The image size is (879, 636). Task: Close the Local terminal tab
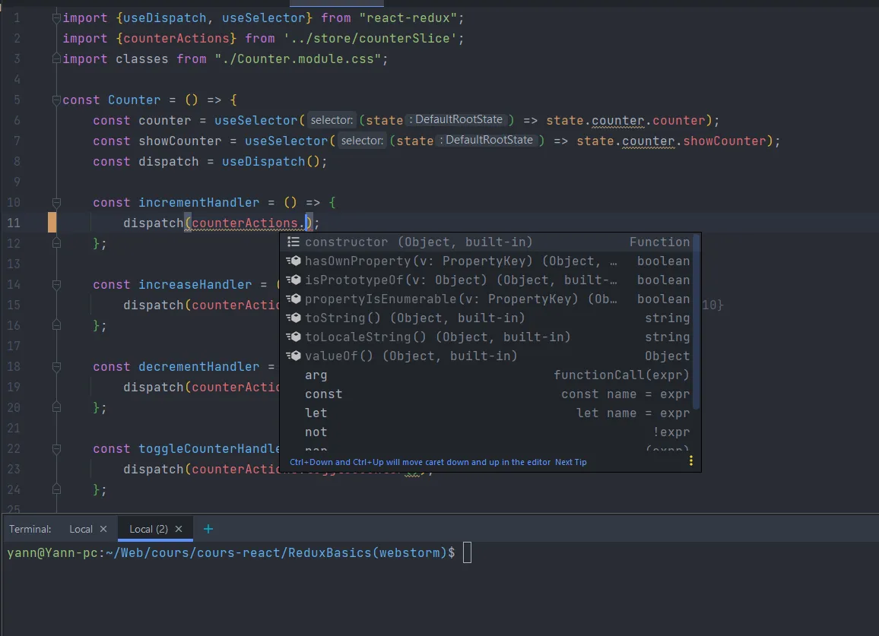tap(103, 529)
